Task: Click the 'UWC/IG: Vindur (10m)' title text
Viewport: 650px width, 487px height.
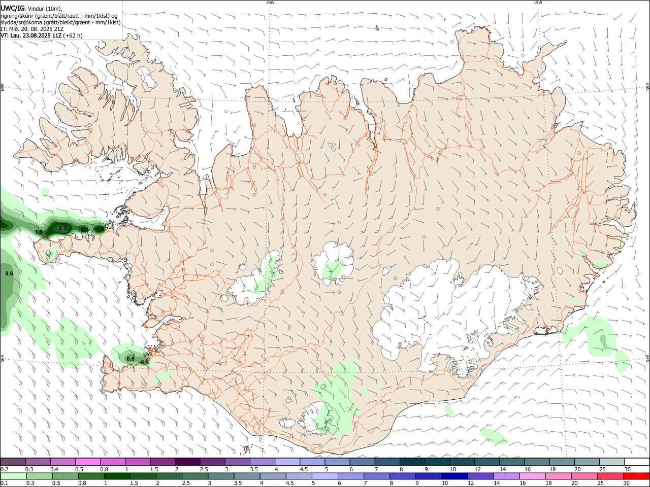Action: pos(31,9)
